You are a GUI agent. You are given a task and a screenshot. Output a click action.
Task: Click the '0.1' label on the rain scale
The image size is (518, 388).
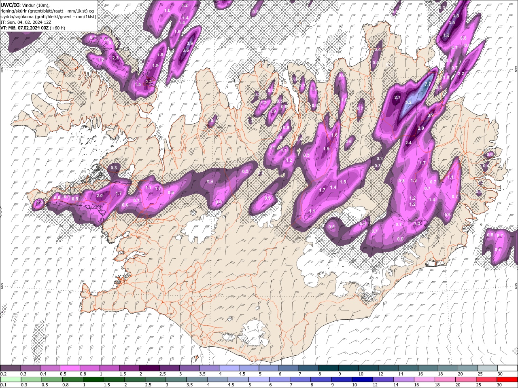coord(3,385)
